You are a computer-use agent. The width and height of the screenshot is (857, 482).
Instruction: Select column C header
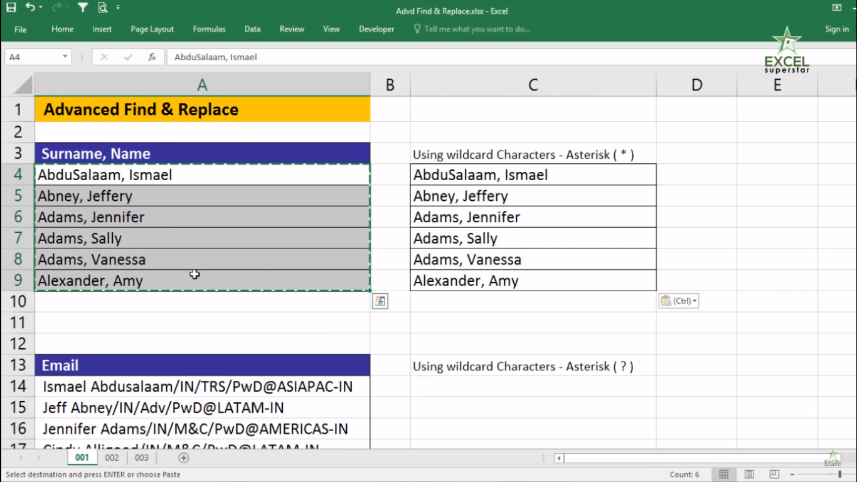[x=533, y=85]
